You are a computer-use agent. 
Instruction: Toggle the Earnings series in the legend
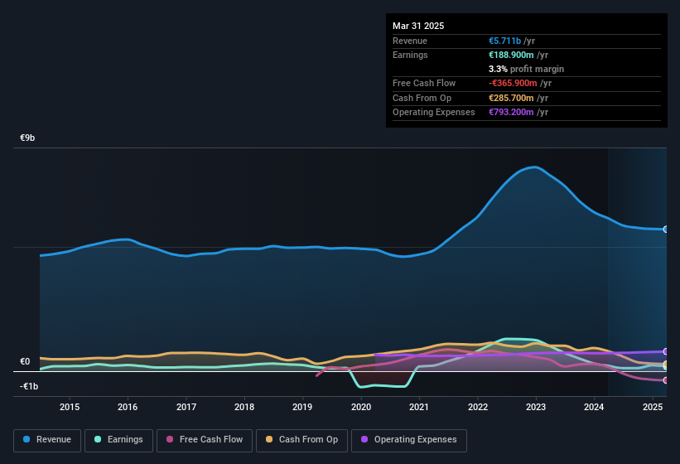point(118,440)
